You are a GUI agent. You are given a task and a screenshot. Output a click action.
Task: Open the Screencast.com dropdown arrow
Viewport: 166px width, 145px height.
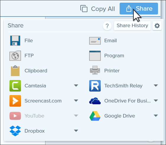click(x=76, y=100)
